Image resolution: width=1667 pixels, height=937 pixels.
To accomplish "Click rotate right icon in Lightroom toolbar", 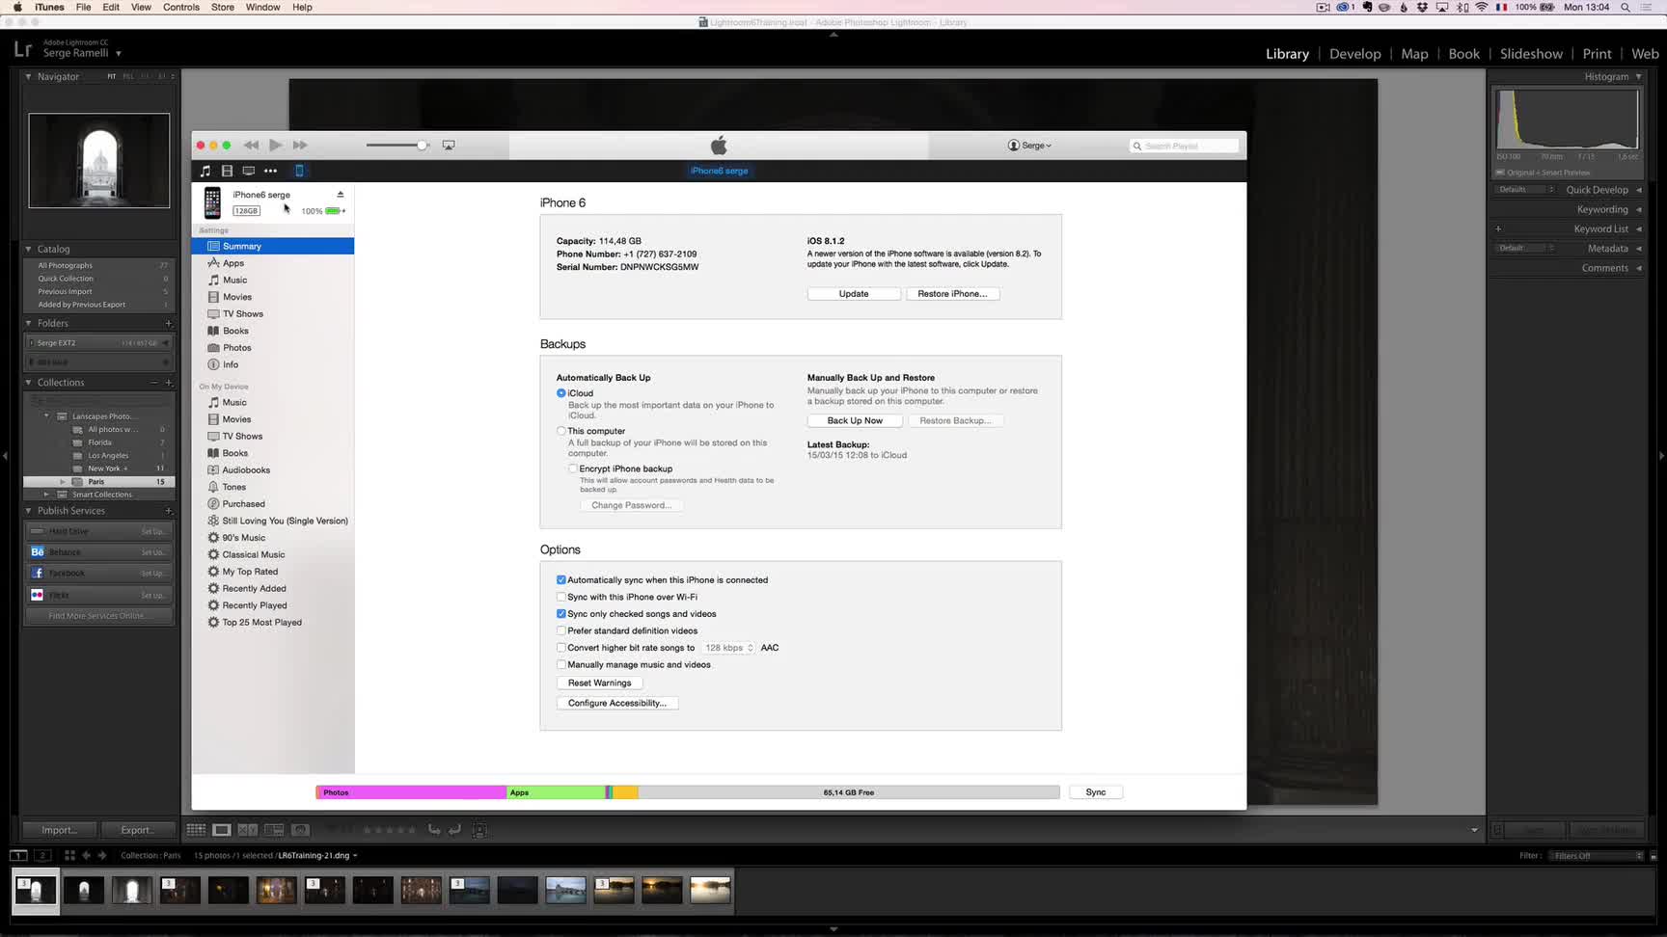I will (x=454, y=830).
